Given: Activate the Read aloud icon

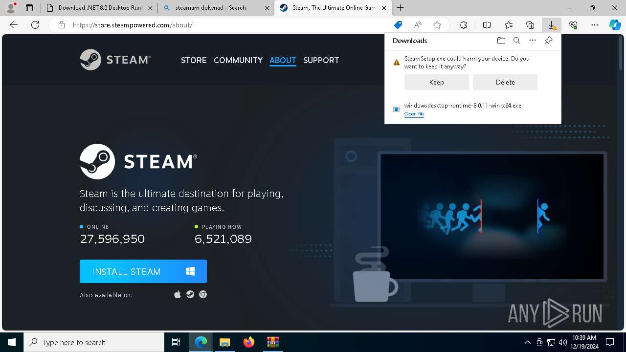Looking at the screenshot, I should [418, 25].
